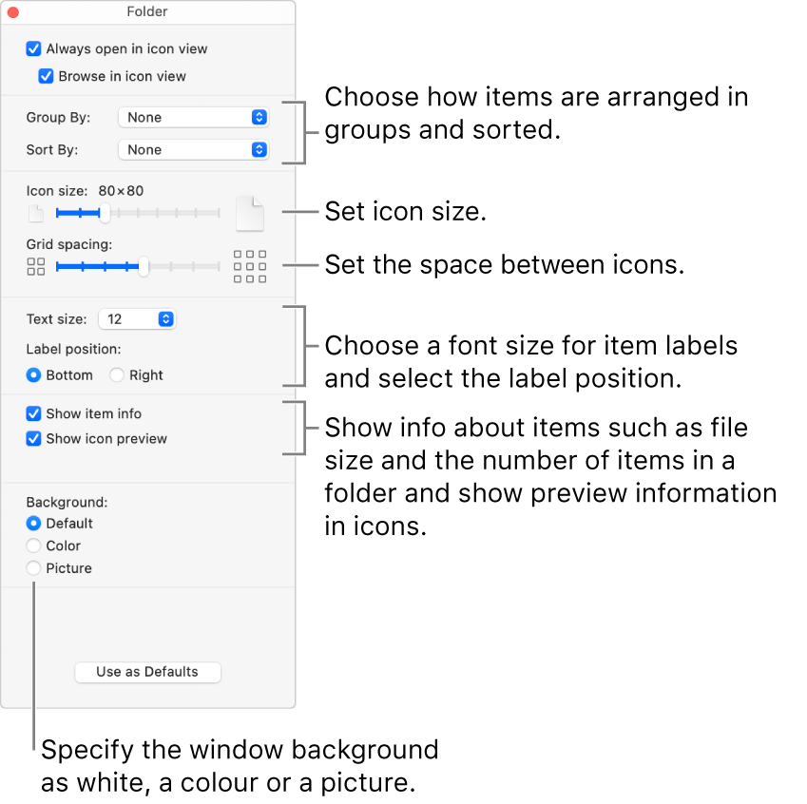
Task: Click the tight grid icon beside grid spacing
Action: pyautogui.click(x=35, y=267)
